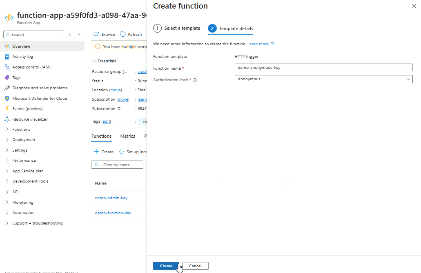Viewport: 421px width, 273px height.
Task: Click the Create button to confirm function
Action: (x=166, y=266)
